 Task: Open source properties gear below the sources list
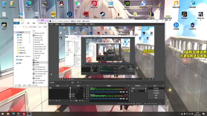(76, 101)
